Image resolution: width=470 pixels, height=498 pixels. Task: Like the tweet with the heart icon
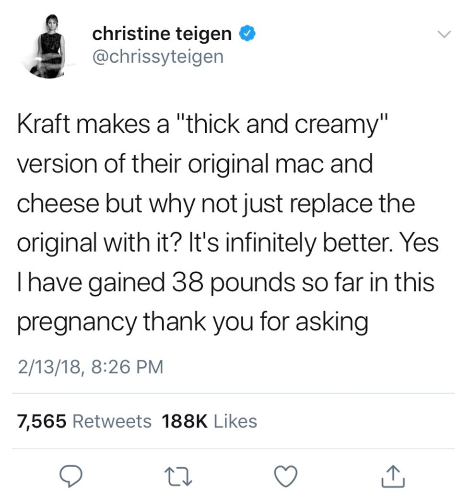point(287,475)
